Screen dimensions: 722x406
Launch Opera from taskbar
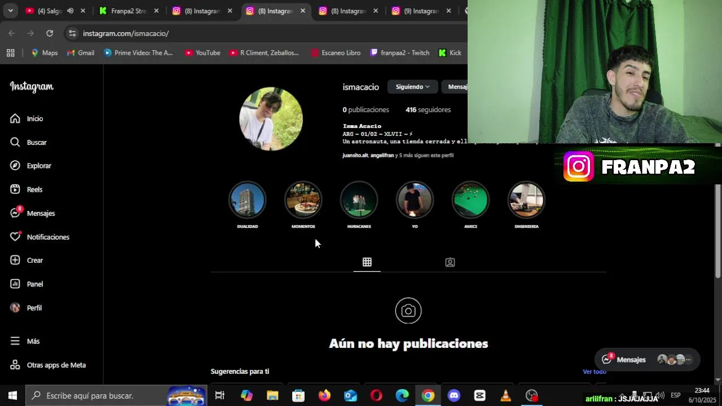376,396
